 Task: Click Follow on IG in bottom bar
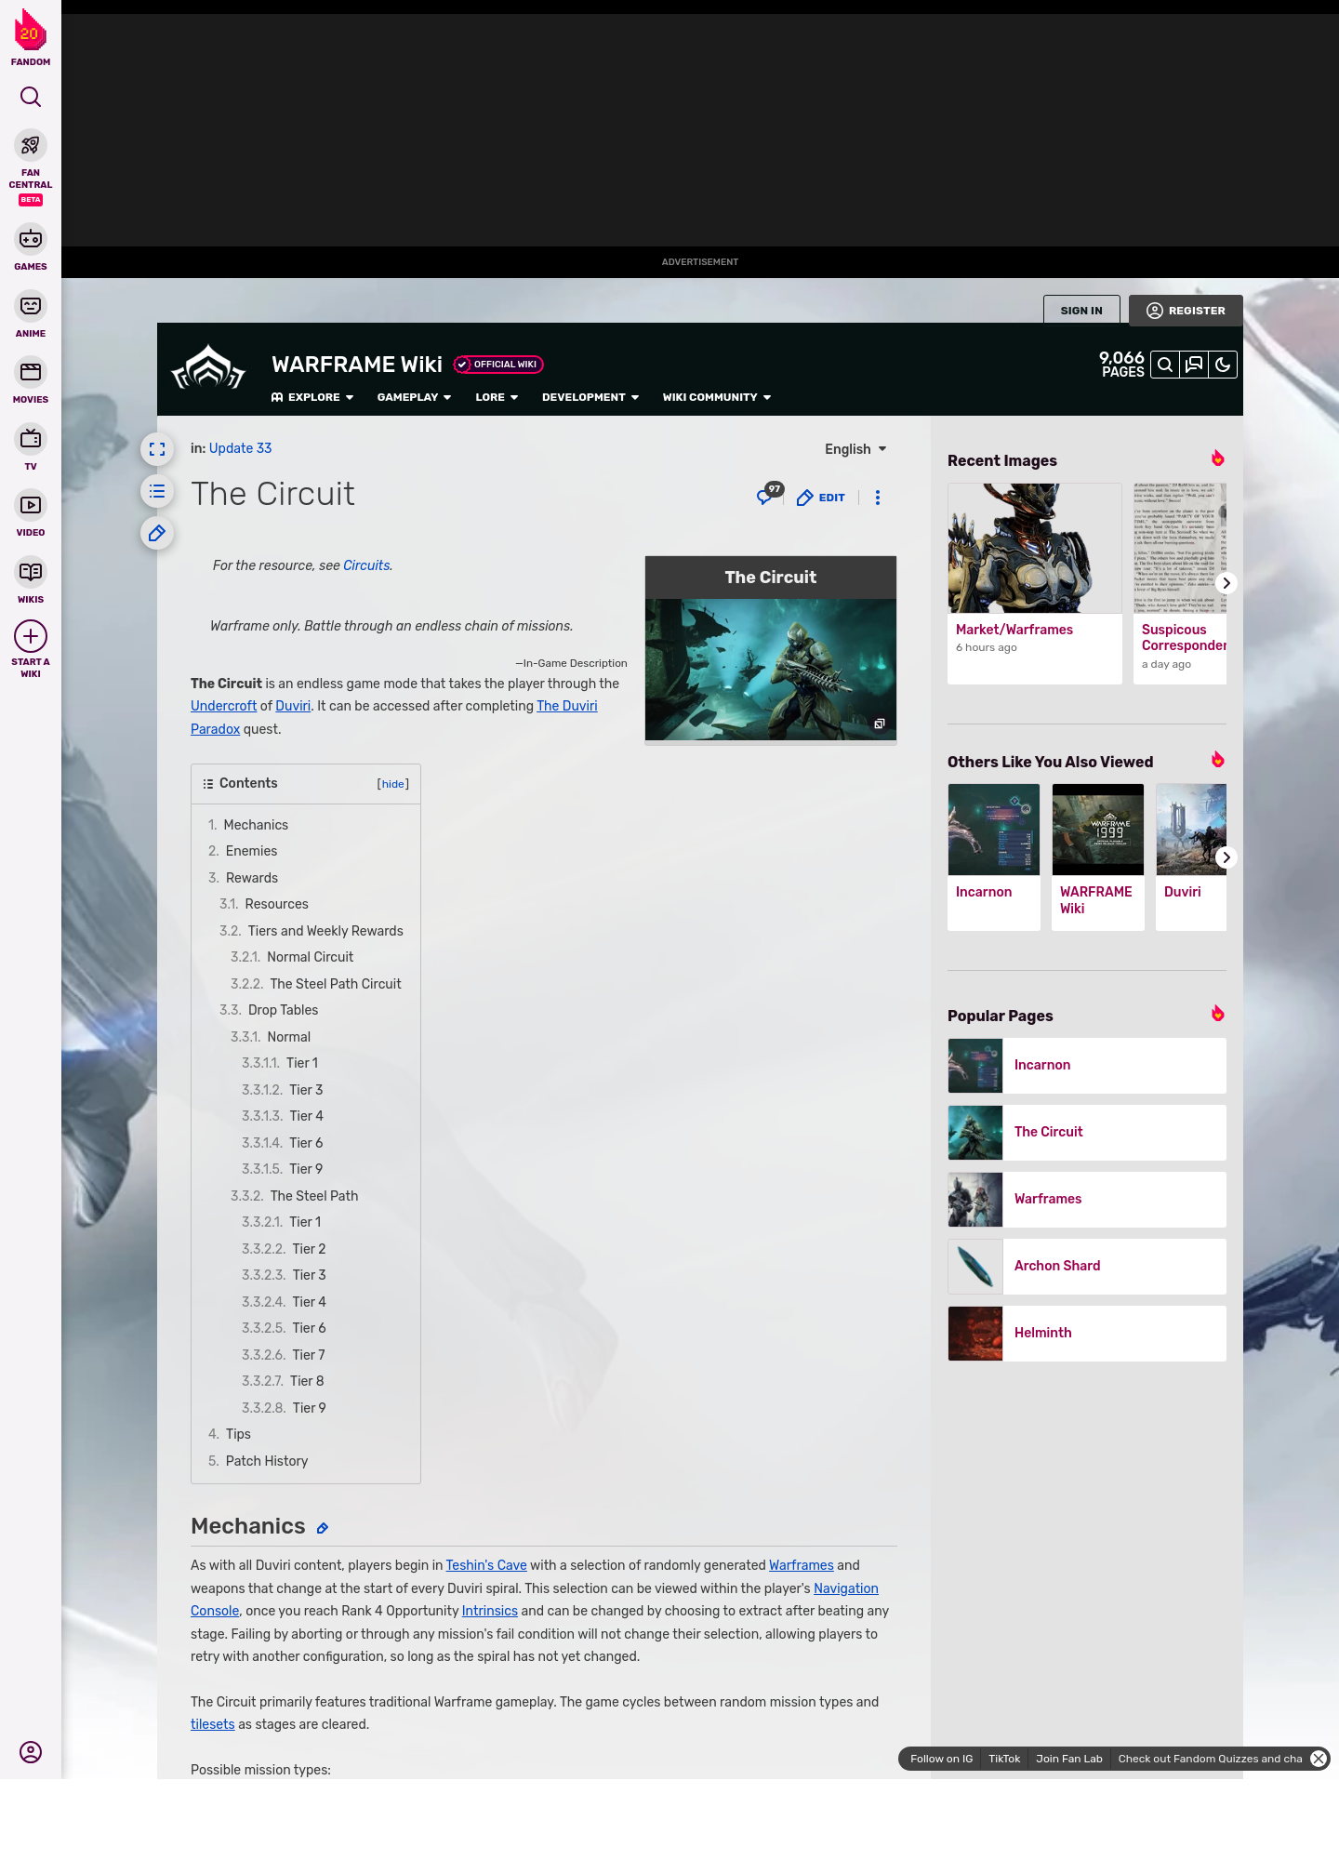(x=941, y=1759)
